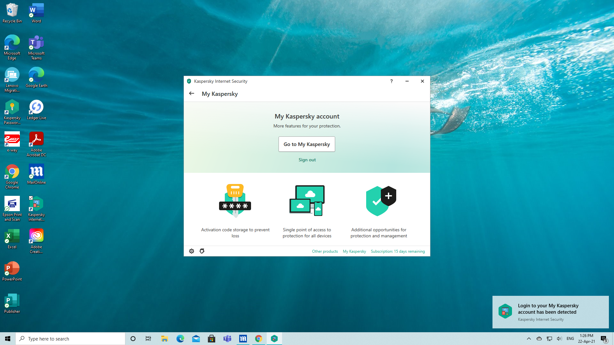
Task: Click the multi-device cloud access icon
Action: 307,201
